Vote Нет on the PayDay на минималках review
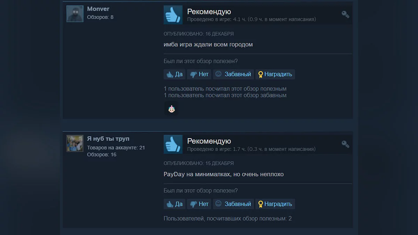The height and width of the screenshot is (235, 418). point(199,204)
